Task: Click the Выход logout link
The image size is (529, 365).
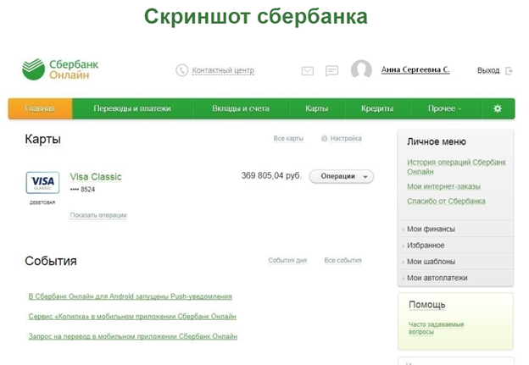Action: click(488, 70)
